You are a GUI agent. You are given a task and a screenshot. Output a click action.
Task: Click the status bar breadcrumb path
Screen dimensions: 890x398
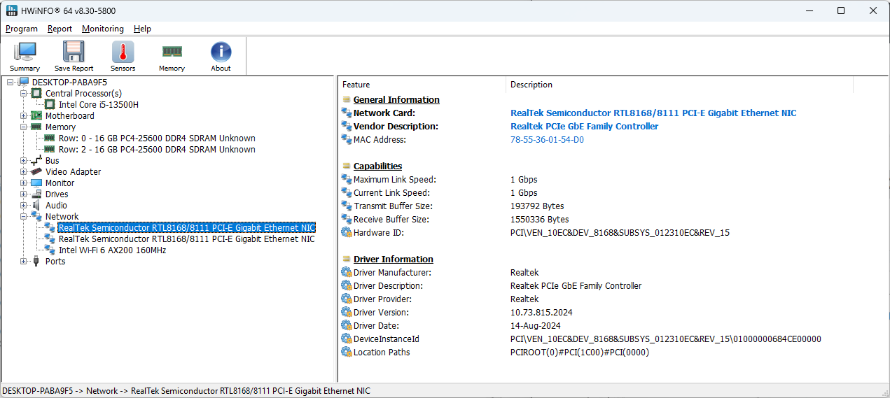(186, 391)
